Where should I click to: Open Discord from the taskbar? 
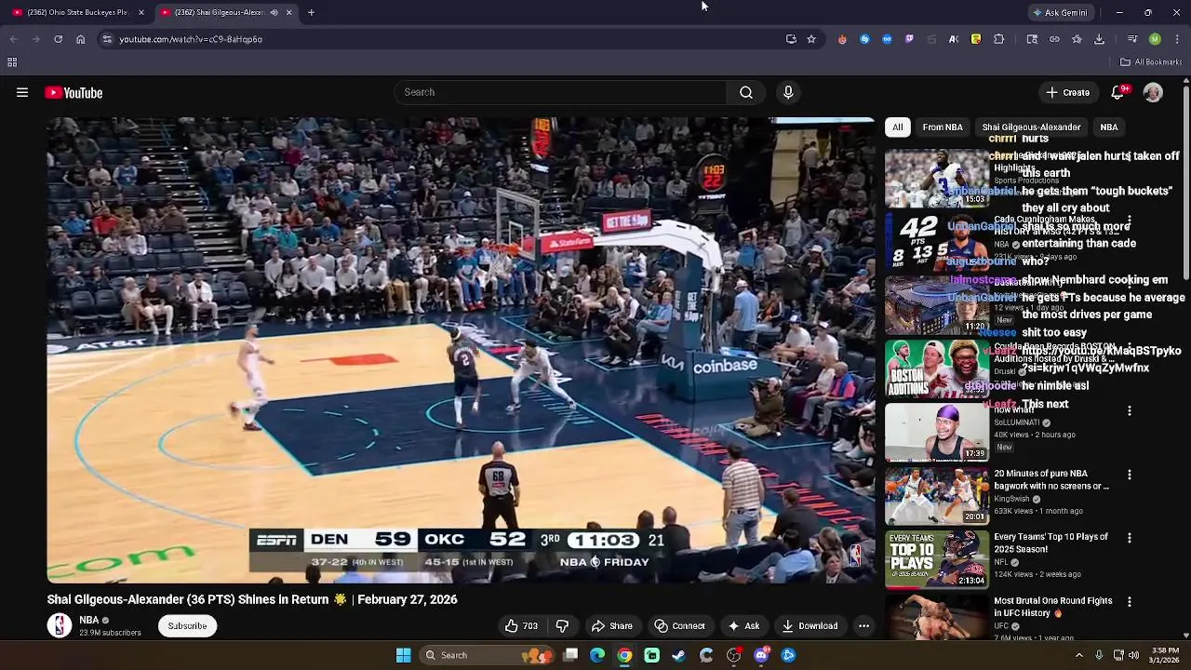(761, 655)
